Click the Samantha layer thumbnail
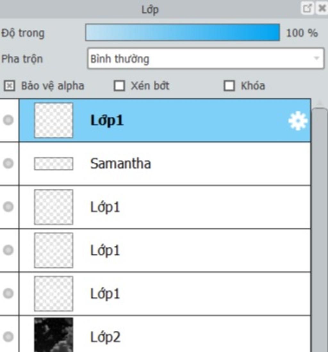Image resolution: width=328 pixels, height=352 pixels. click(53, 163)
